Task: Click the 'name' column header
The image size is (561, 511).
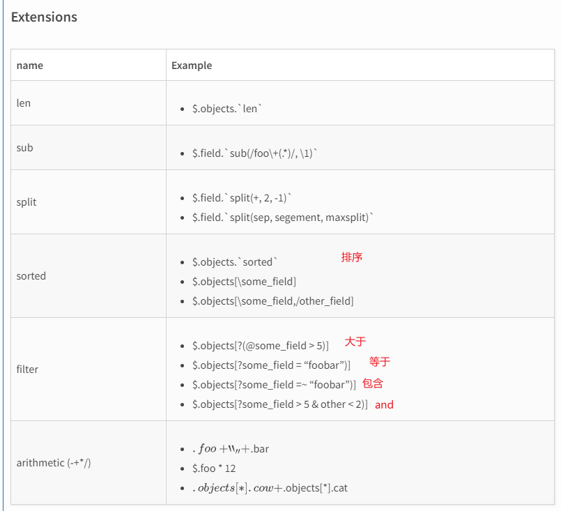Action: tap(29, 66)
